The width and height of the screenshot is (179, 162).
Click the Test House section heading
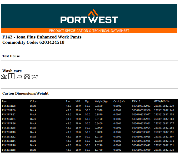click(x=11, y=56)
